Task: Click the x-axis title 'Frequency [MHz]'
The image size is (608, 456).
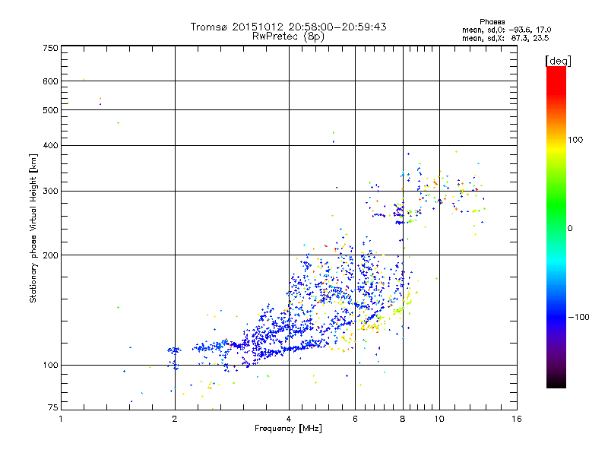Action: pyautogui.click(x=288, y=429)
